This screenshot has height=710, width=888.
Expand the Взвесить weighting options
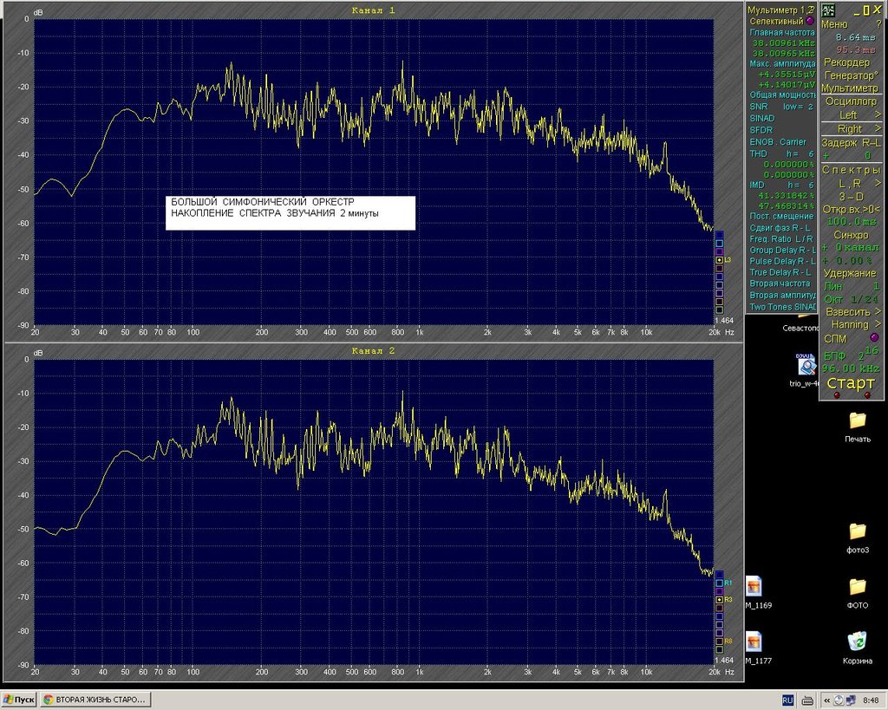coord(878,310)
